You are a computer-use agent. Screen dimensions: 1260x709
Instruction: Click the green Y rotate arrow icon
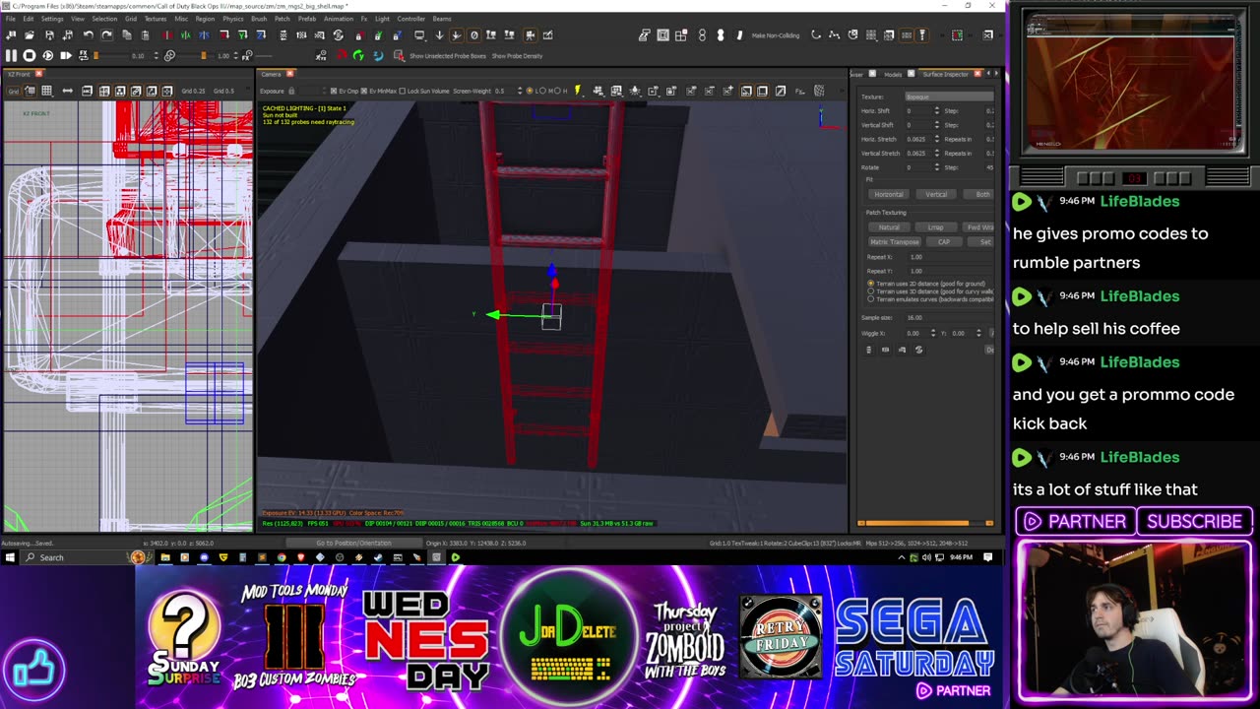[x=358, y=56]
